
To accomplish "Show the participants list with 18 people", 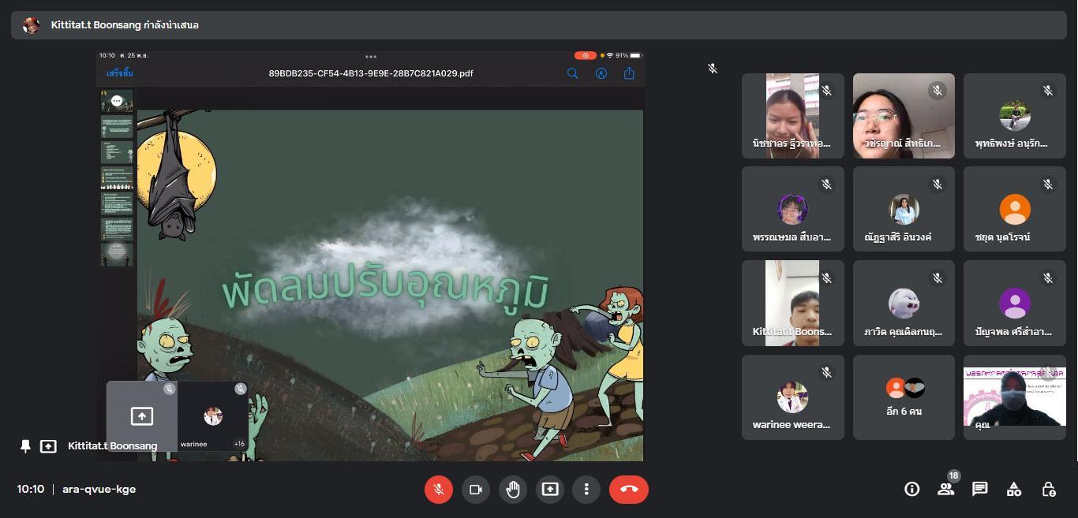I will (946, 488).
